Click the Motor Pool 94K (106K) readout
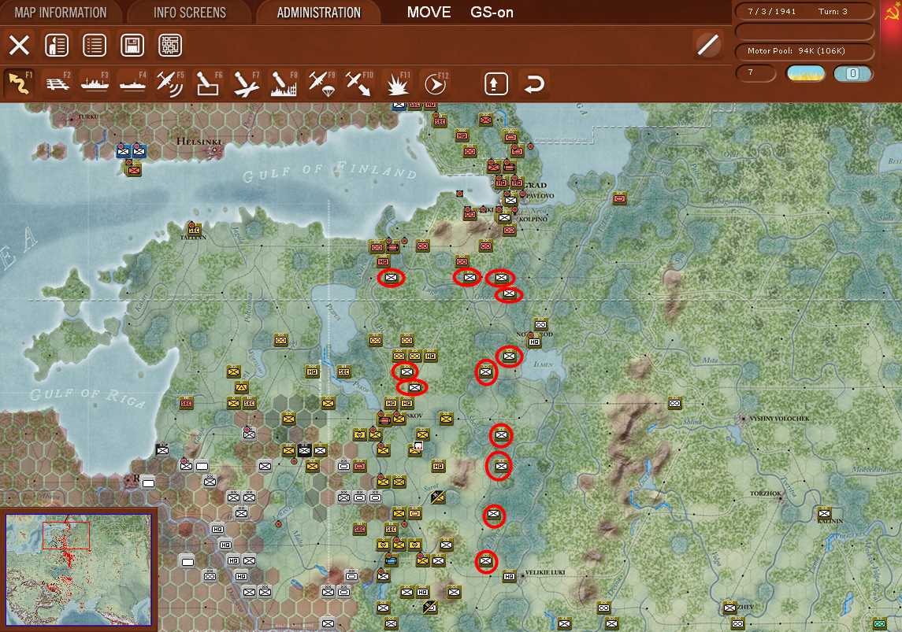The image size is (902, 632). [804, 51]
